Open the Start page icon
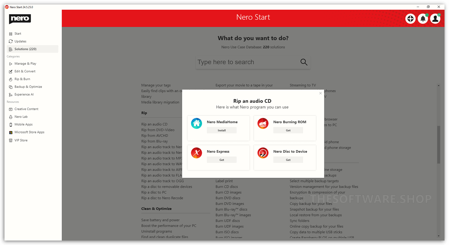 pyautogui.click(x=11, y=34)
